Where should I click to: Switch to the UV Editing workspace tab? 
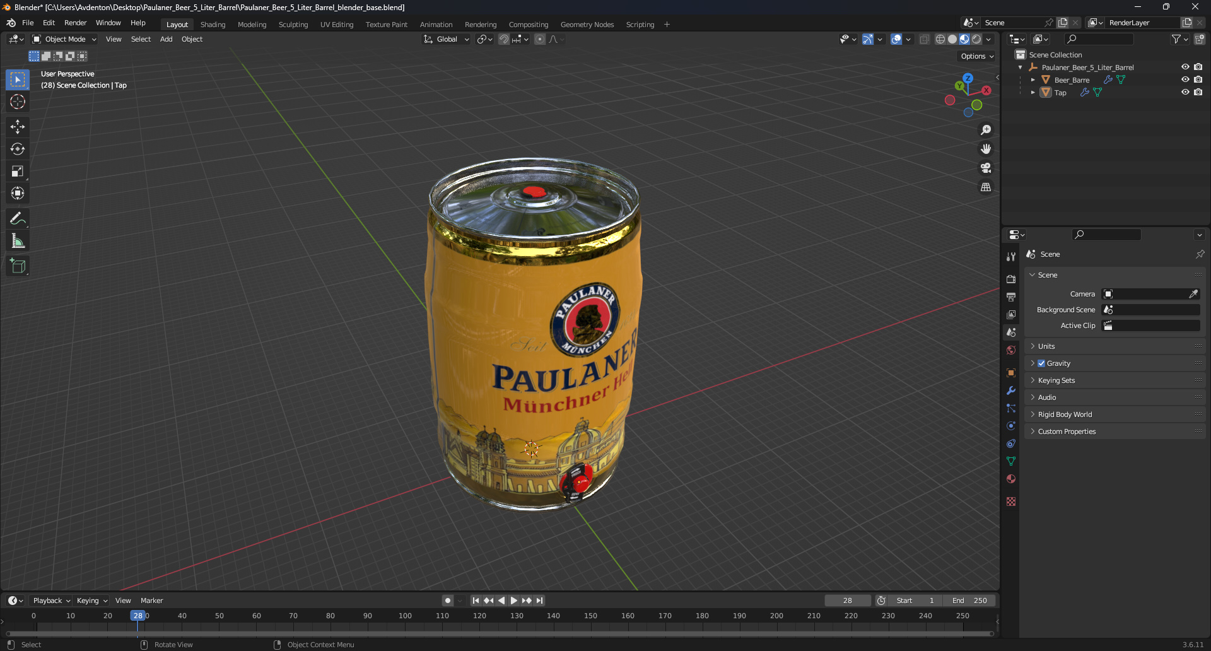pos(337,25)
